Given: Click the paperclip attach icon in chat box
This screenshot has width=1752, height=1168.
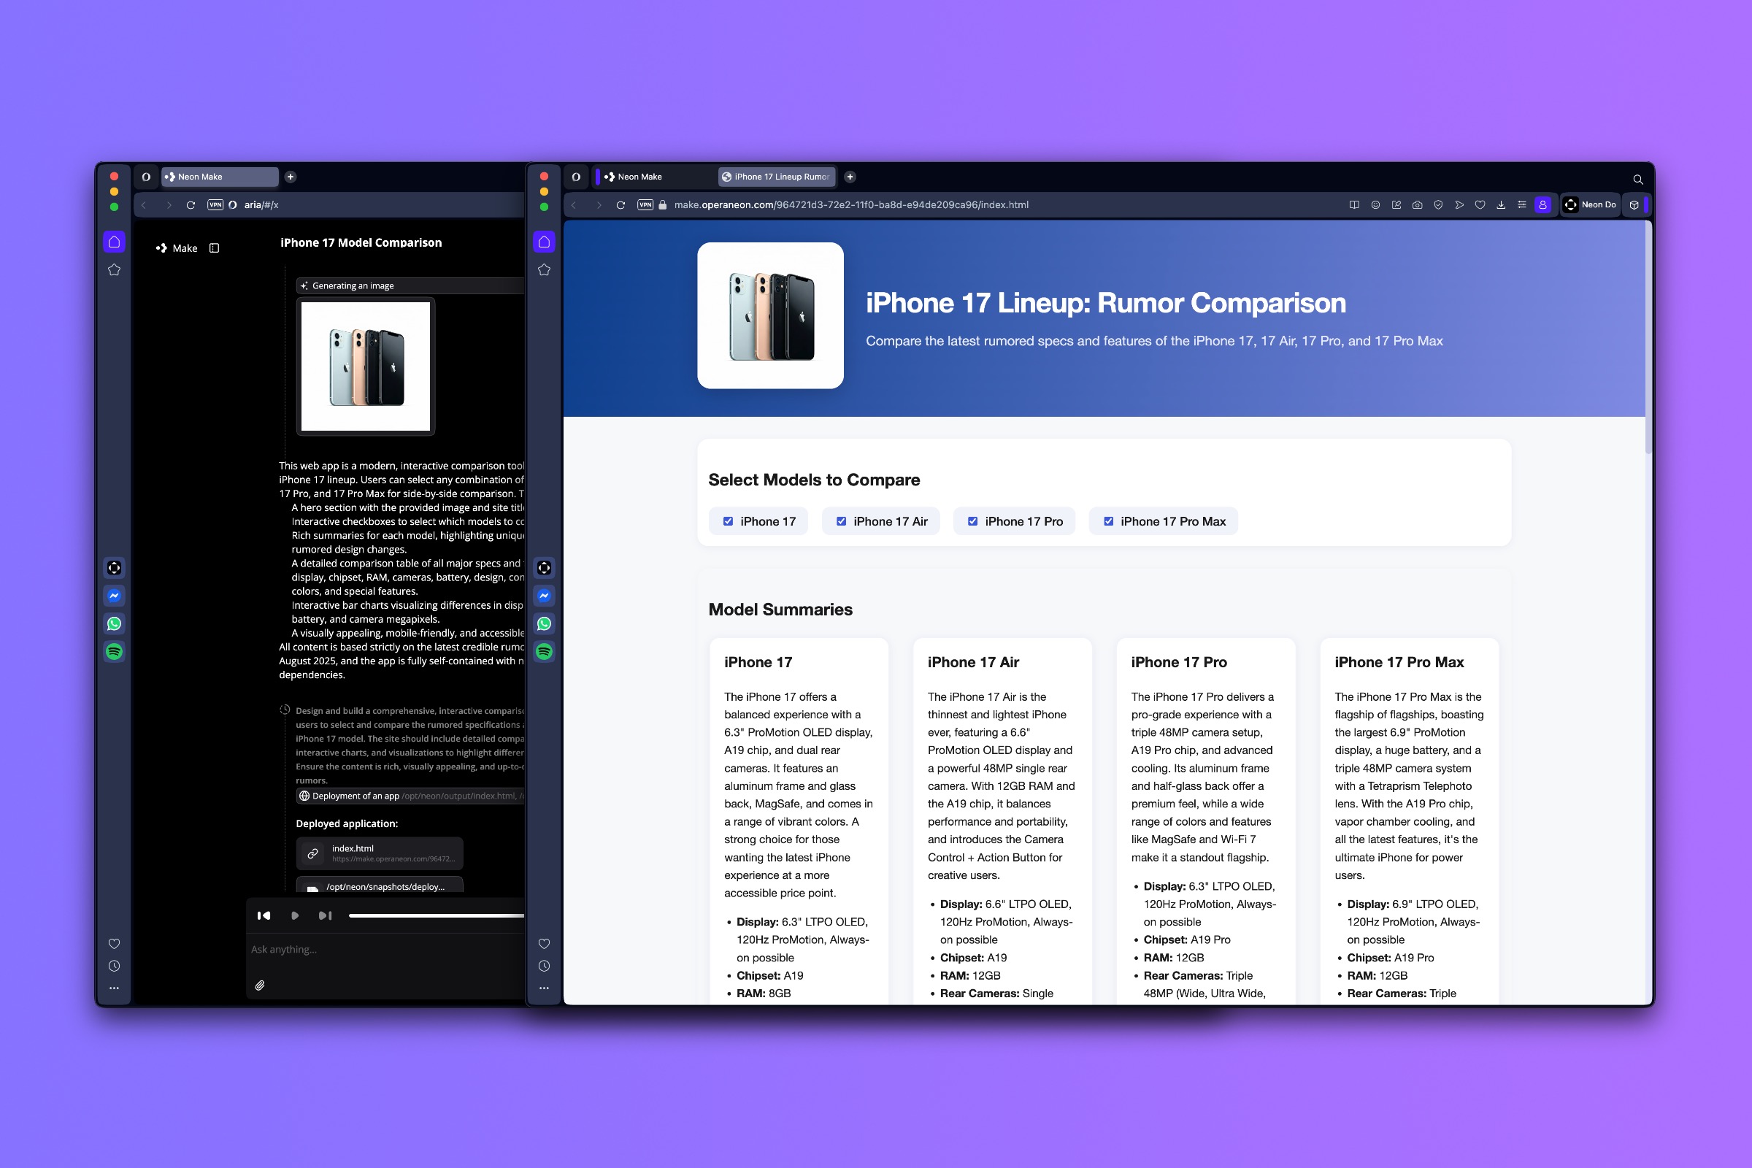Looking at the screenshot, I should (260, 985).
